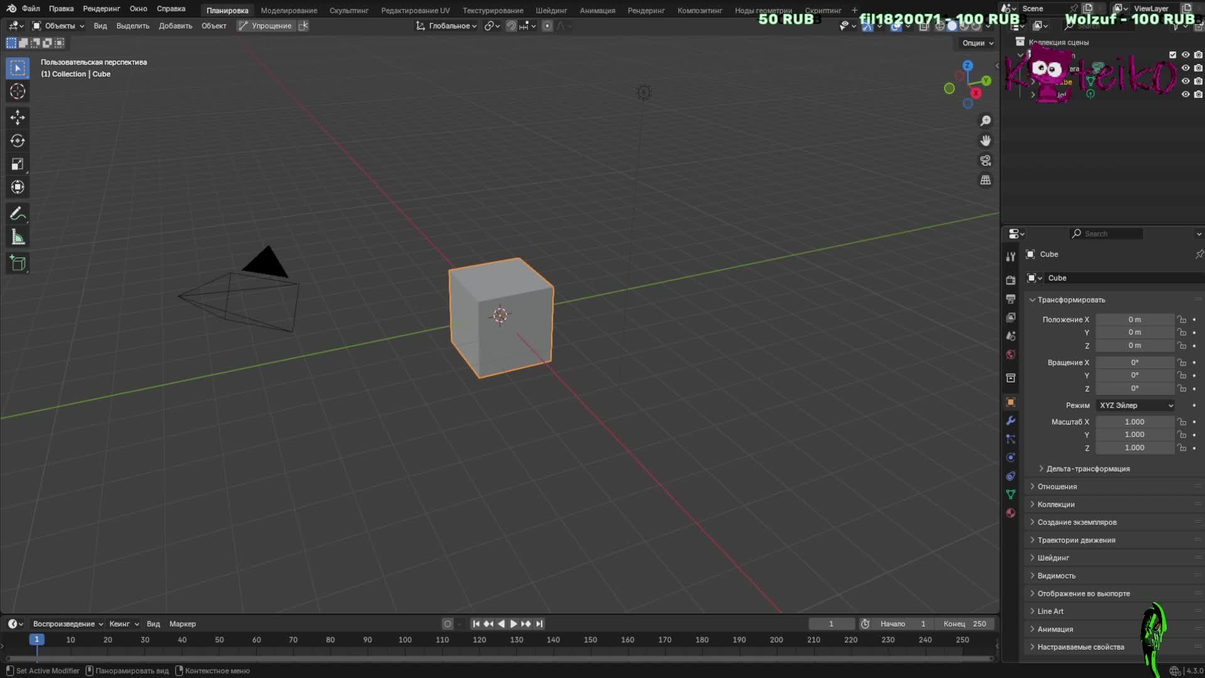Viewport: 1205px width, 678px height.
Task: Open the Файл menu
Action: [x=30, y=9]
